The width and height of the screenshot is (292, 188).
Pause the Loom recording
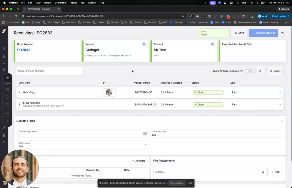click(7, 90)
